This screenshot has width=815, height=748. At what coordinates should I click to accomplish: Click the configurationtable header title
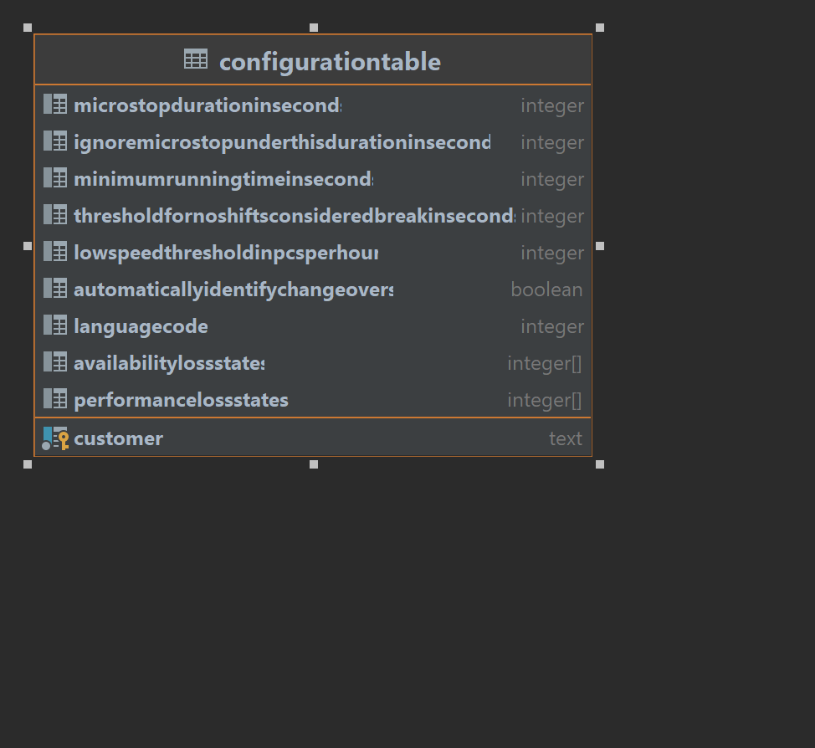(x=329, y=61)
